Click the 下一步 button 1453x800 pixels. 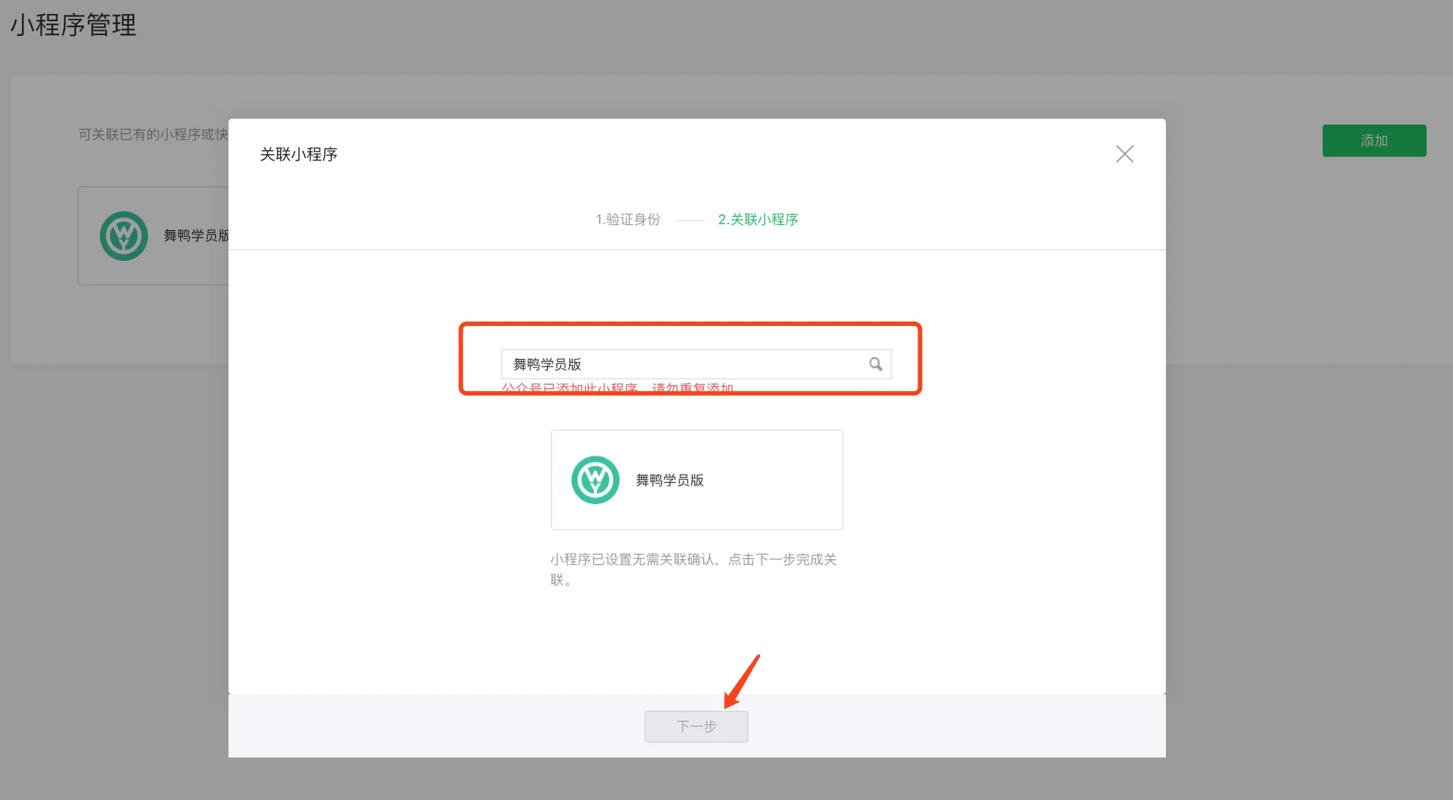coord(696,726)
